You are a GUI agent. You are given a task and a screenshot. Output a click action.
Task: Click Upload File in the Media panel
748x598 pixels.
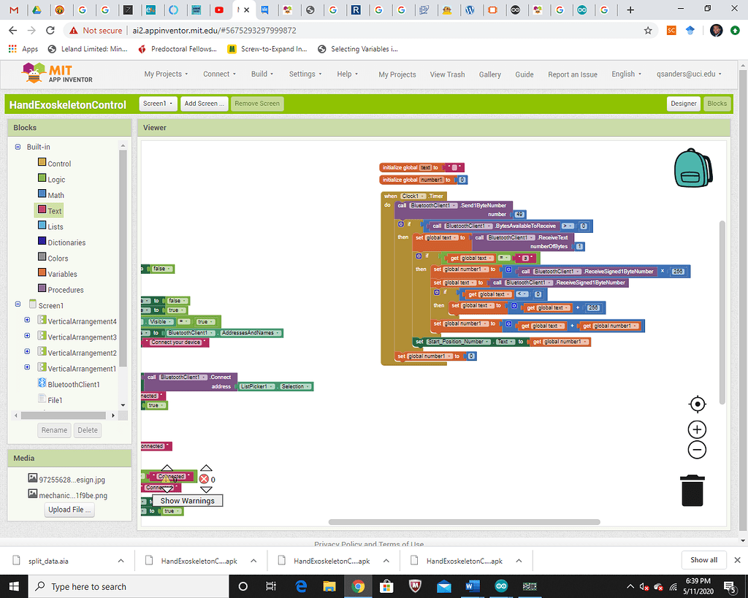click(69, 510)
